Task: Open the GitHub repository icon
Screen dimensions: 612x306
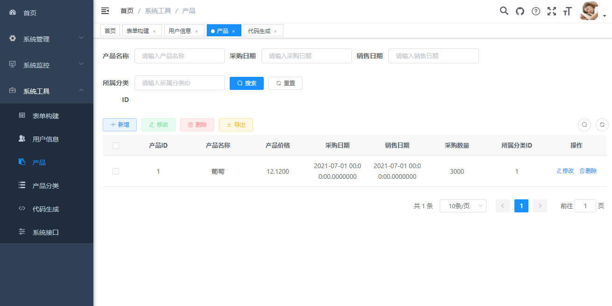Action: pos(520,11)
